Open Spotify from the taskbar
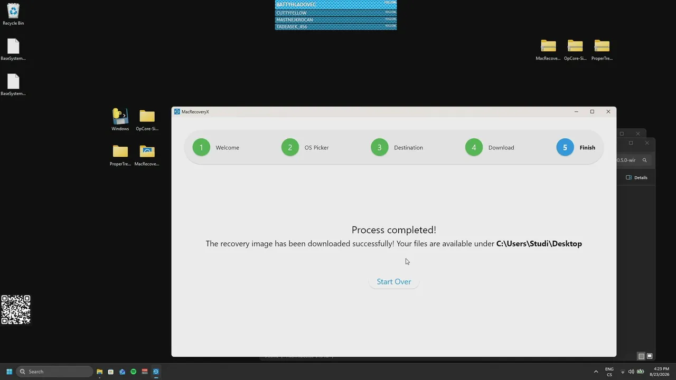The image size is (676, 380). click(x=133, y=372)
